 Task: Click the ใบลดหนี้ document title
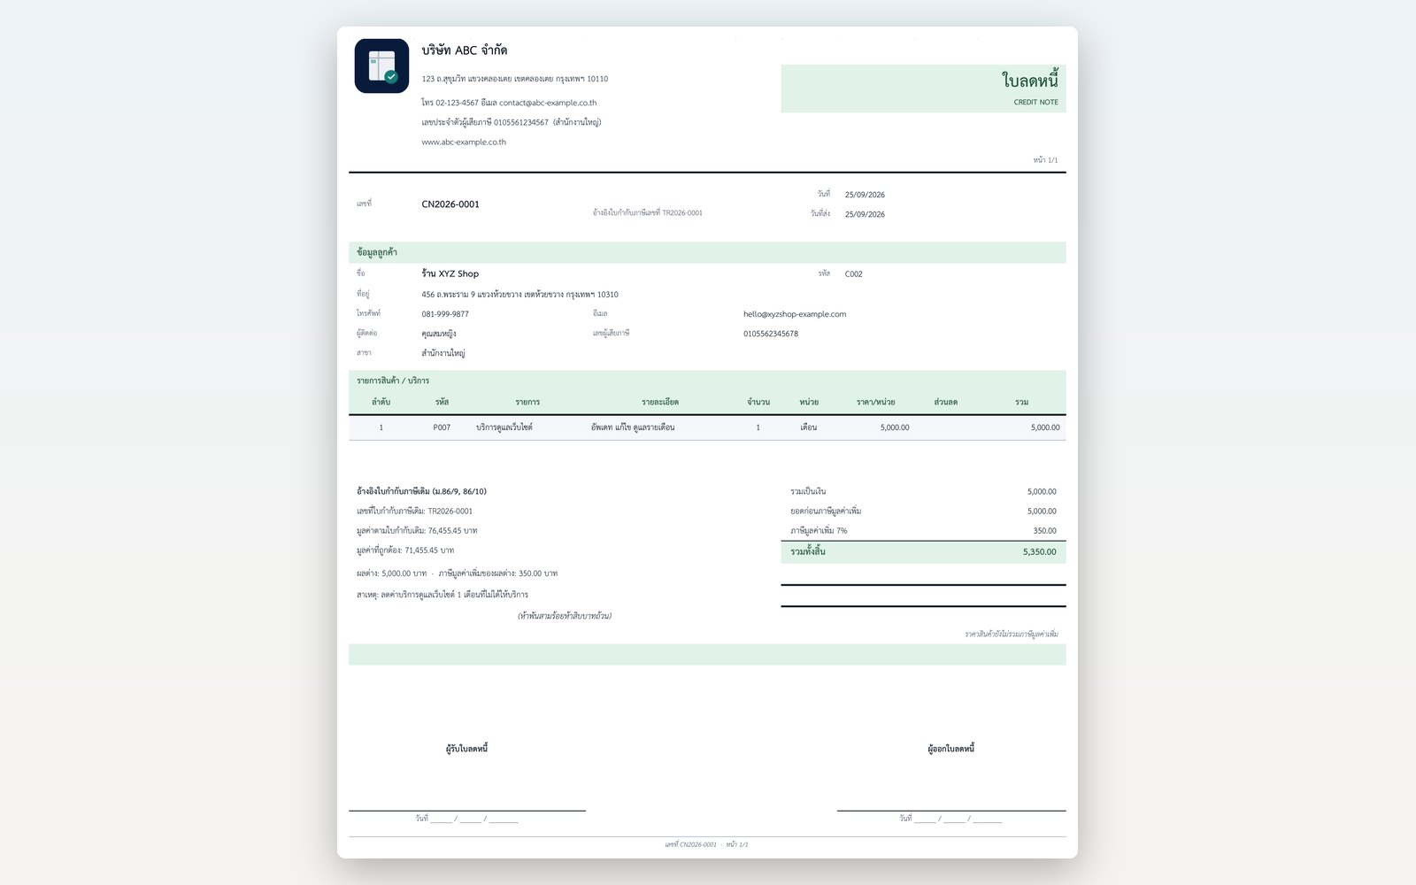click(1030, 81)
